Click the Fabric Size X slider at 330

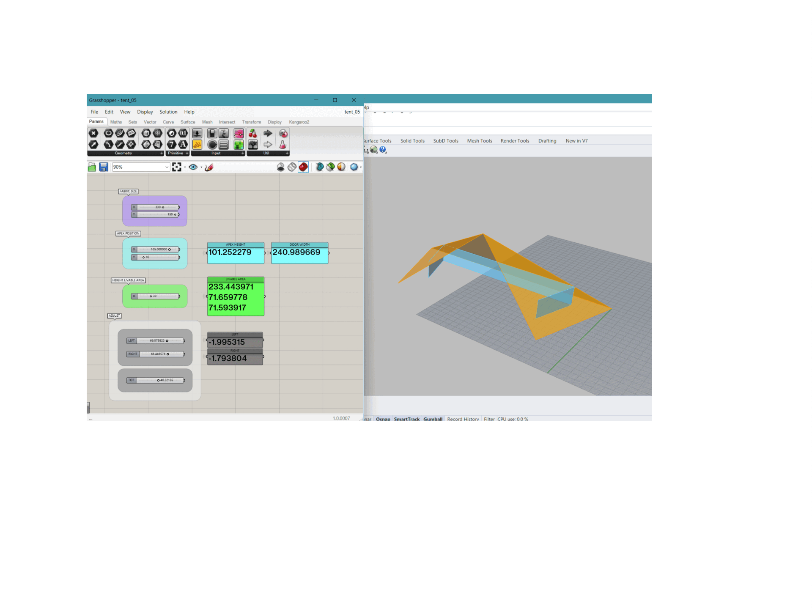coord(155,207)
